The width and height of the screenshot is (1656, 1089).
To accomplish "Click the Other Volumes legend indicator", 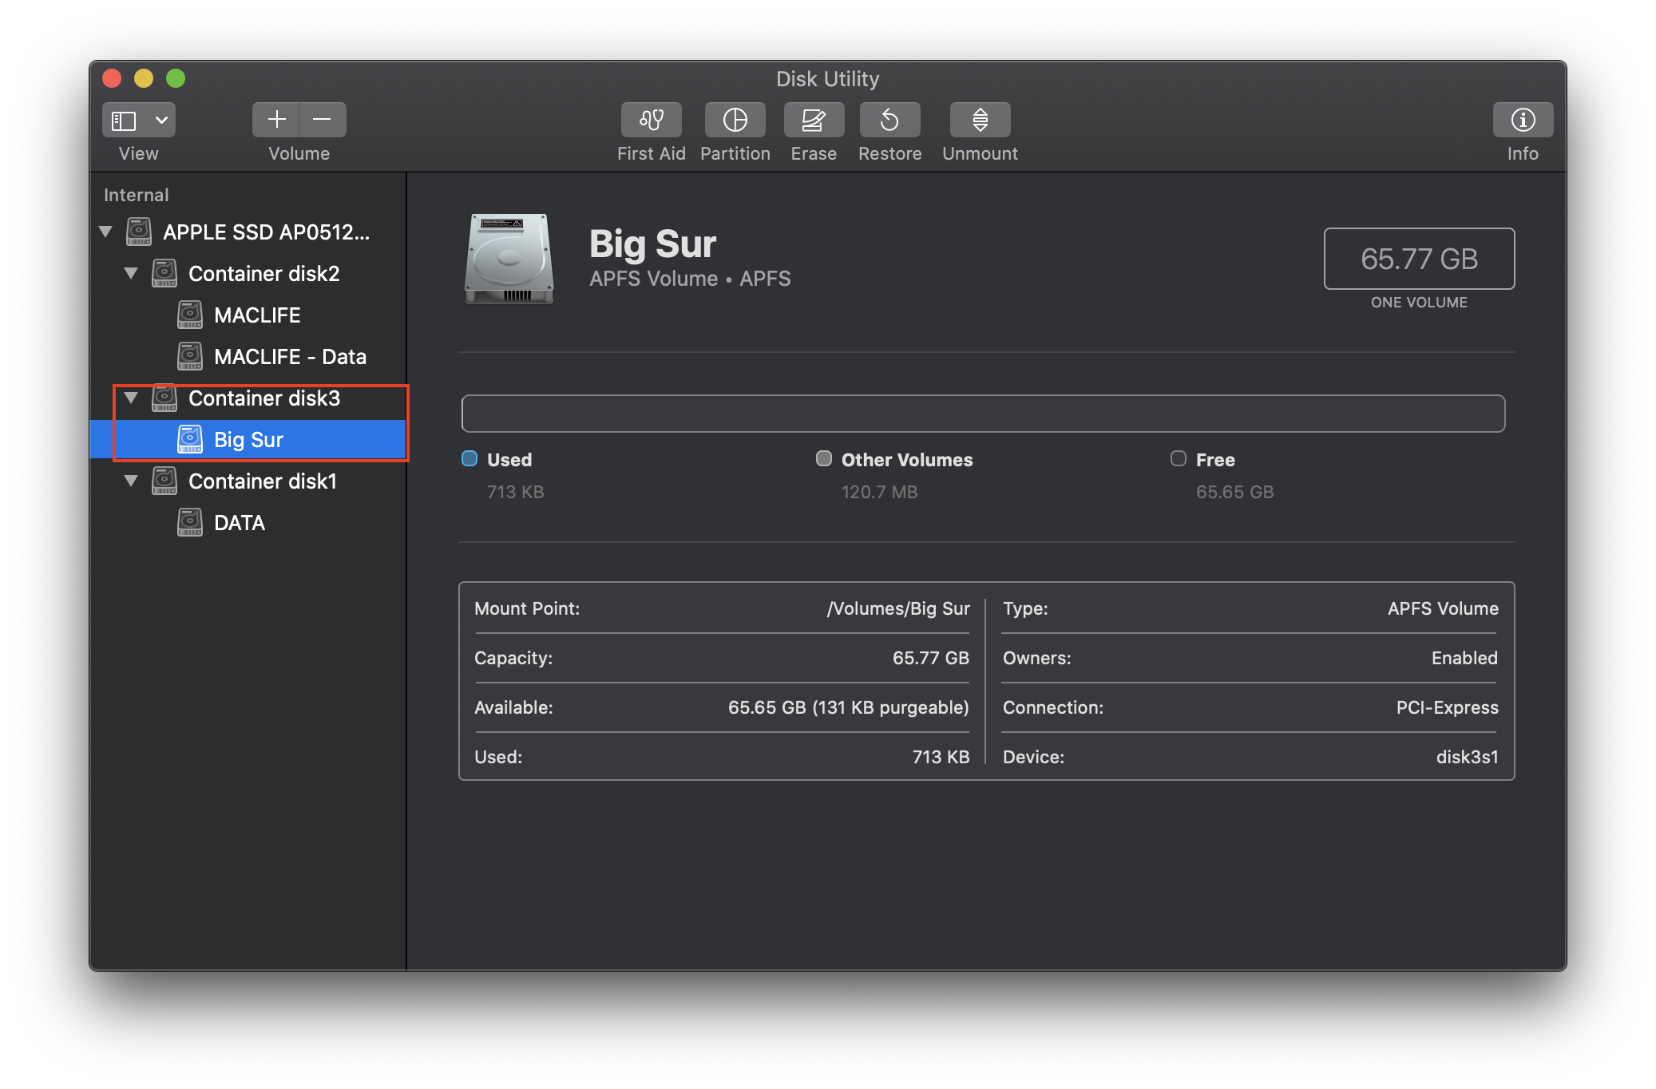I will pos(823,458).
